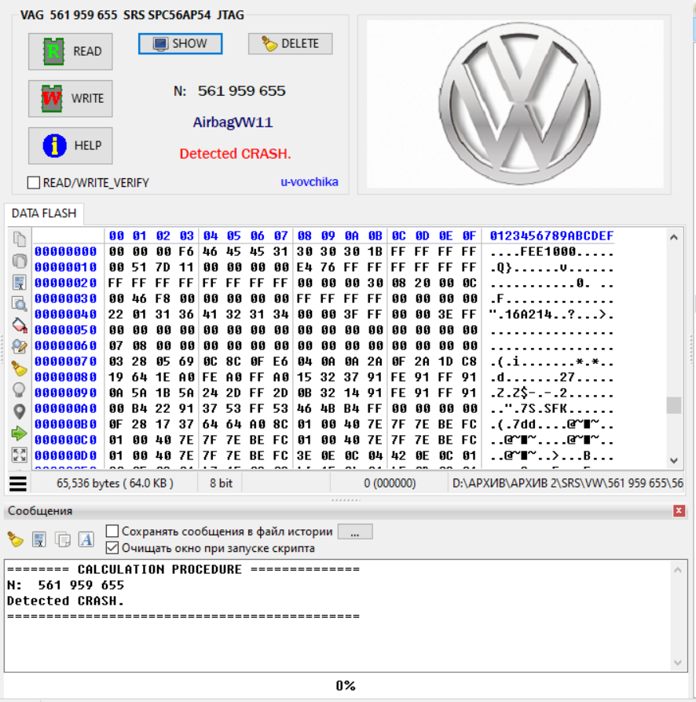Enable the READ/WRITE_VERIFY checkbox
The width and height of the screenshot is (696, 702).
tap(34, 183)
